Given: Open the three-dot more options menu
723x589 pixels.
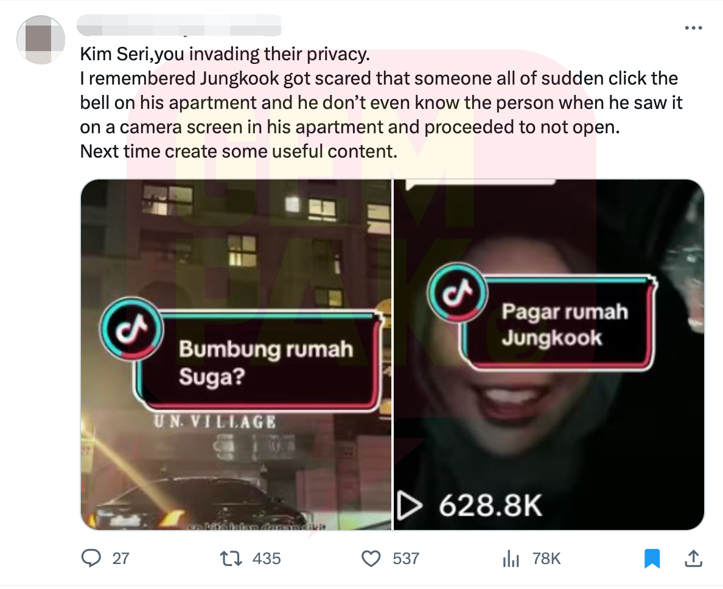Looking at the screenshot, I should click(x=693, y=28).
